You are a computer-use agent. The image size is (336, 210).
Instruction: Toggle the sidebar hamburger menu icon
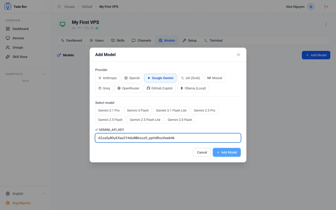click(x=59, y=7)
